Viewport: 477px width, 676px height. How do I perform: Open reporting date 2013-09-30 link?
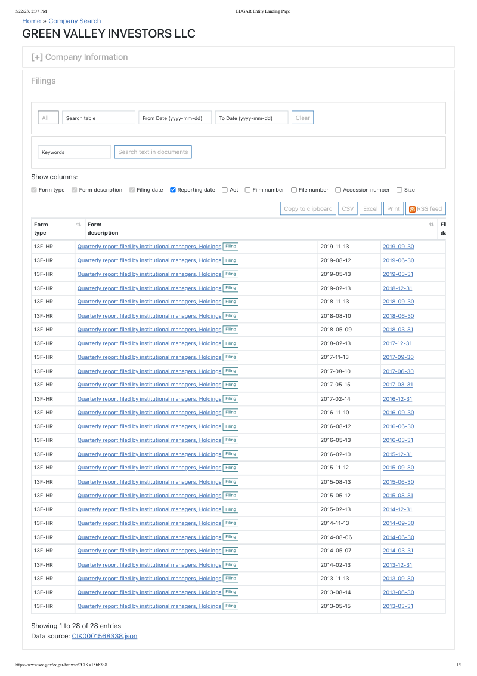pos(398,579)
